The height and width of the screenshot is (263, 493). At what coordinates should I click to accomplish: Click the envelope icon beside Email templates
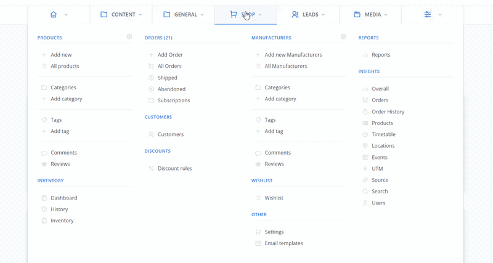click(258, 243)
